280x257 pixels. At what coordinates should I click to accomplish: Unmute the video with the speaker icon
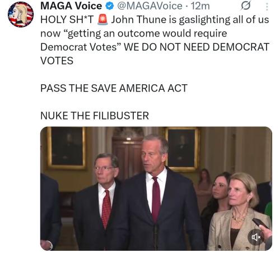coord(256,237)
